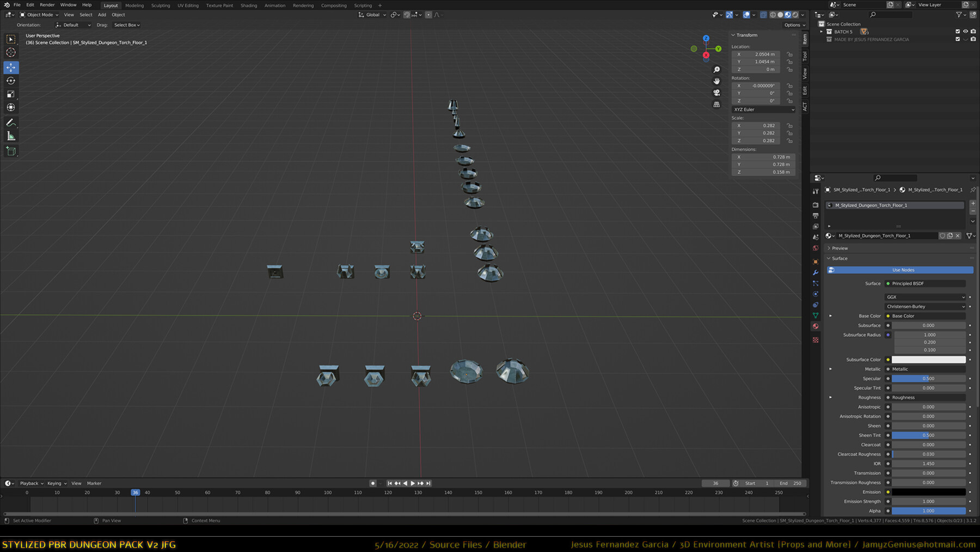Choose the Annotate tool
The height and width of the screenshot is (552, 980).
[11, 123]
